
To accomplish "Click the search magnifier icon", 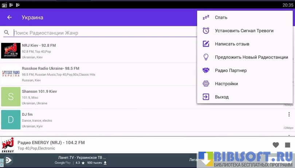I will pos(7,33).
